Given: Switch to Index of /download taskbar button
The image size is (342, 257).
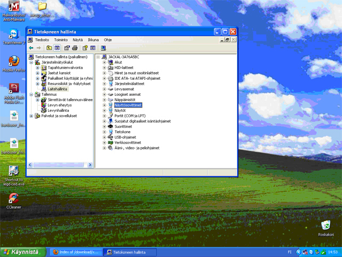Looking at the screenshot, I should pos(76,252).
